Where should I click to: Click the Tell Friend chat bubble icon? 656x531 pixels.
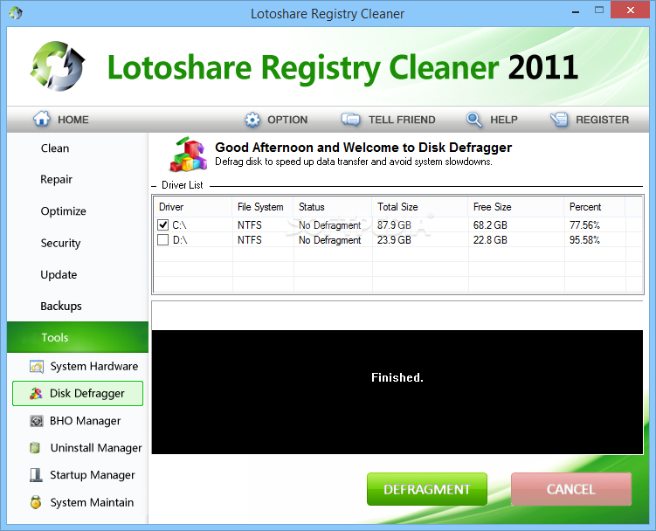pyautogui.click(x=350, y=120)
